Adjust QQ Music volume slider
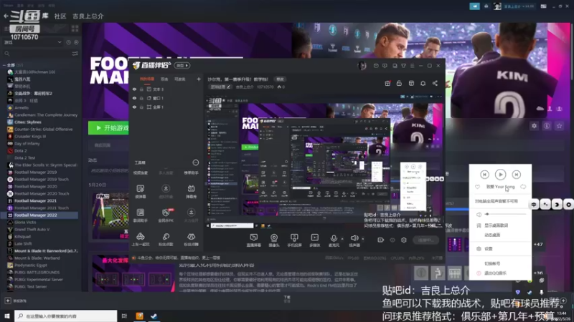 click(507, 214)
